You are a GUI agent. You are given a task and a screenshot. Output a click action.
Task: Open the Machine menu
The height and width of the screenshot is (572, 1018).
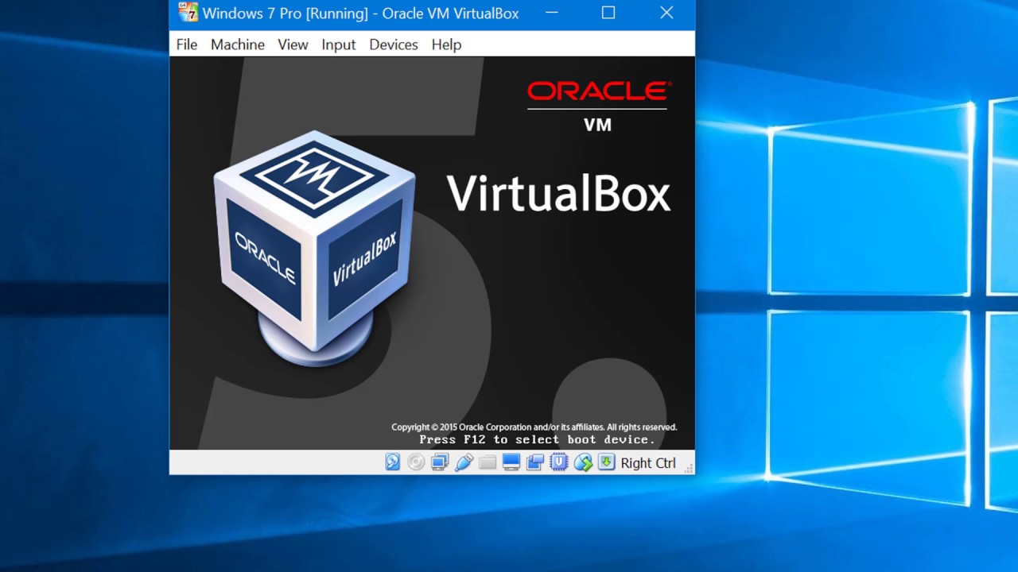click(x=238, y=44)
